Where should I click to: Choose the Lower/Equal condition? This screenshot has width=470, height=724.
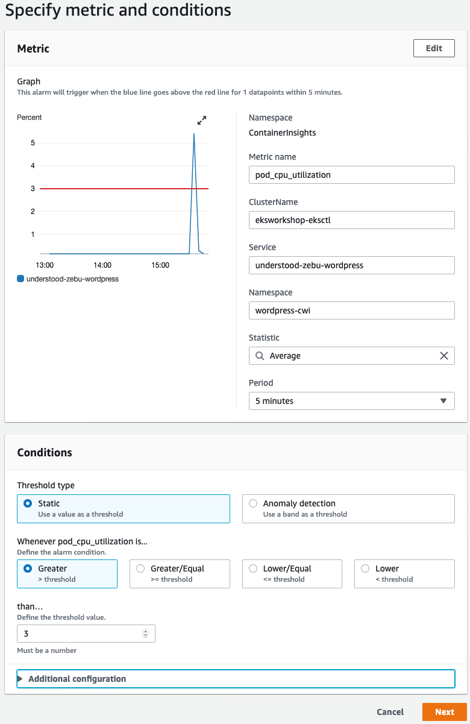point(253,568)
